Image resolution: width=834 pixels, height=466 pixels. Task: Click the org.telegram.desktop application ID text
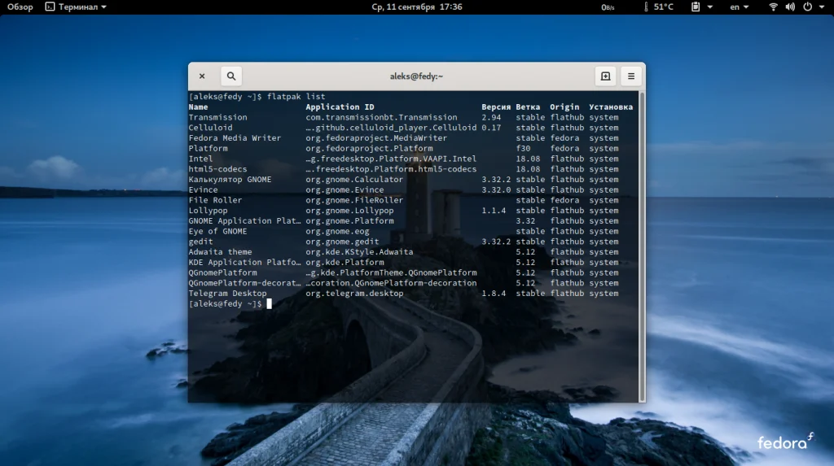[x=354, y=294]
